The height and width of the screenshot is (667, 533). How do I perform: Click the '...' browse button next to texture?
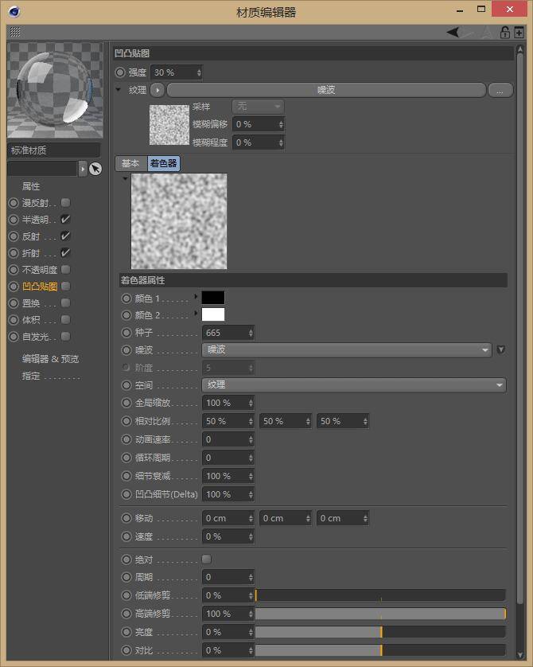pos(500,90)
